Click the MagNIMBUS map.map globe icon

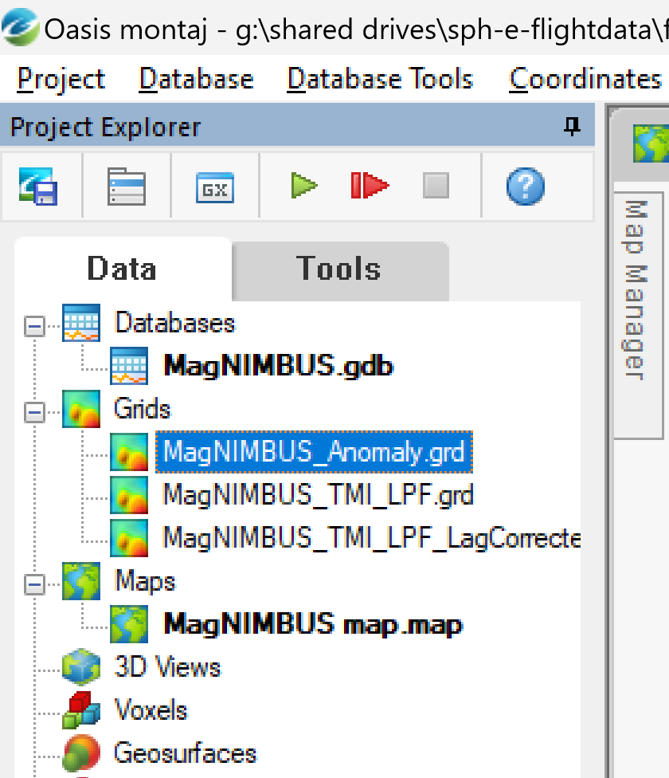coord(129,624)
